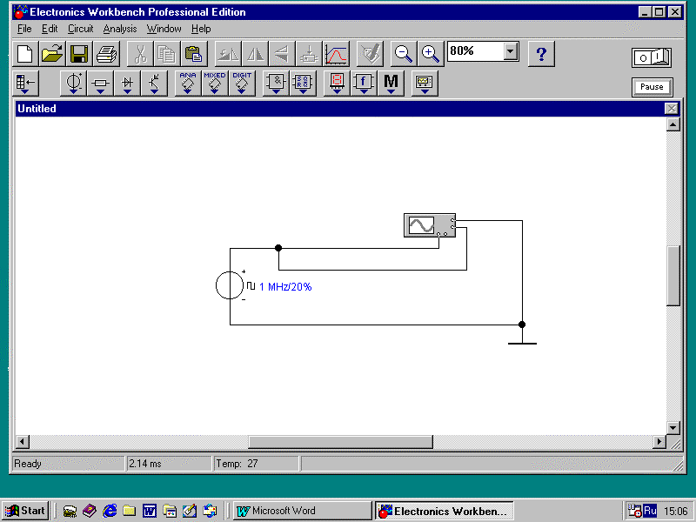696x522 pixels.
Task: Click the junction dot above ground
Action: pyautogui.click(x=522, y=325)
